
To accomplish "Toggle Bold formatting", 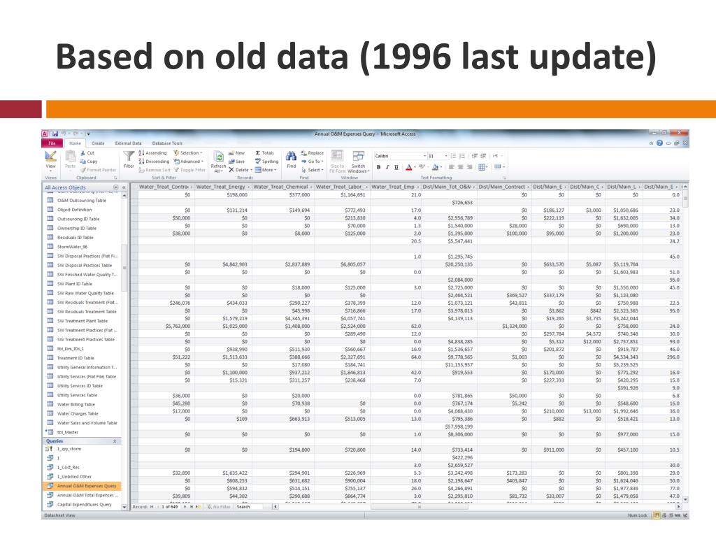I will (x=378, y=167).
